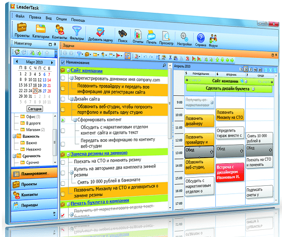The height and width of the screenshot is (237, 282).
Task: Click the highlighted tree-view toggle icon in tasks toolbar
Action: coord(128,56)
